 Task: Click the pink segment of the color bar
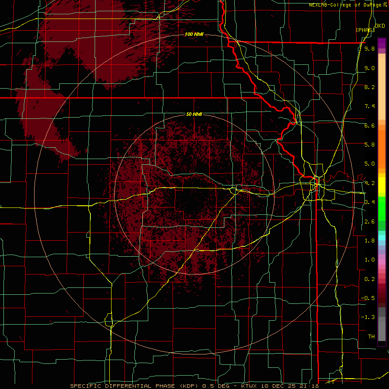[382, 262]
